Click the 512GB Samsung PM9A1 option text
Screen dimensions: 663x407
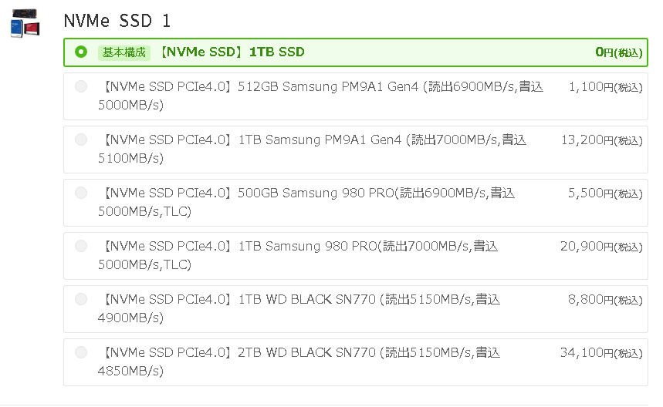click(320, 96)
